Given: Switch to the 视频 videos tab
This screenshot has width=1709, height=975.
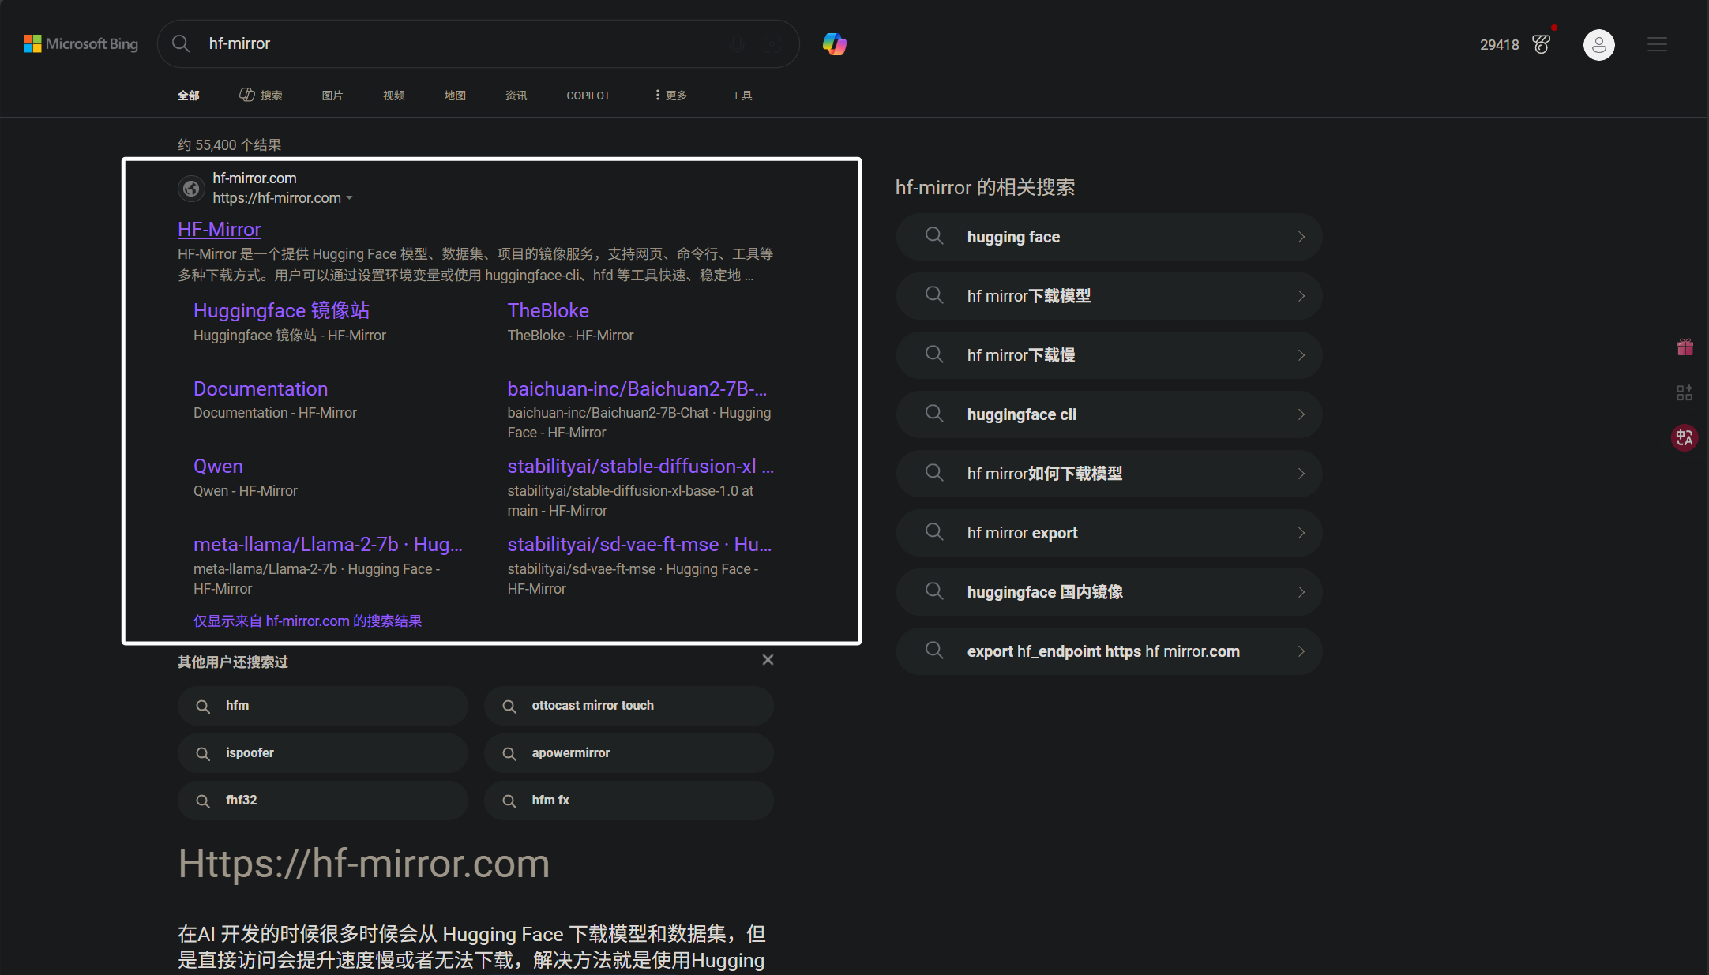Looking at the screenshot, I should (x=394, y=96).
